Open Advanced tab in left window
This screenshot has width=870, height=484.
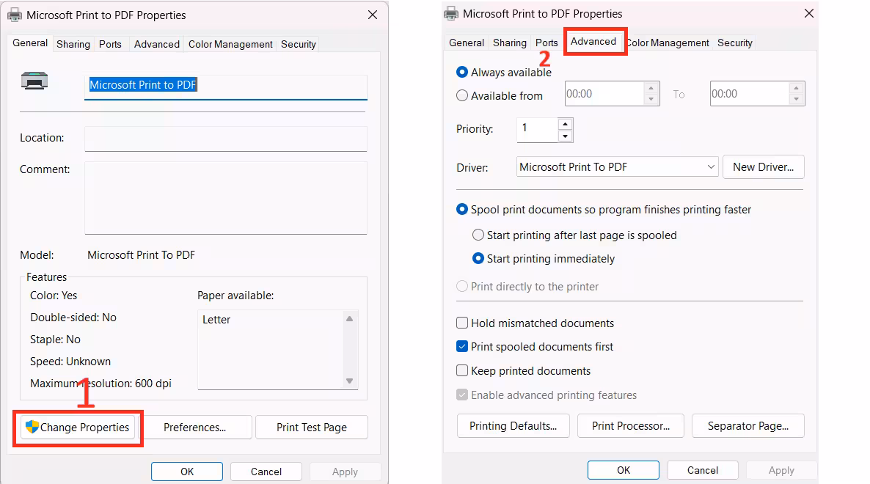157,44
